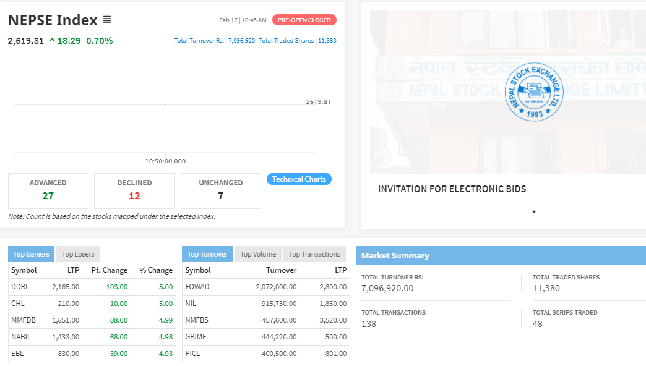
Task: Click the Pt. Change column header
Action: pos(109,270)
